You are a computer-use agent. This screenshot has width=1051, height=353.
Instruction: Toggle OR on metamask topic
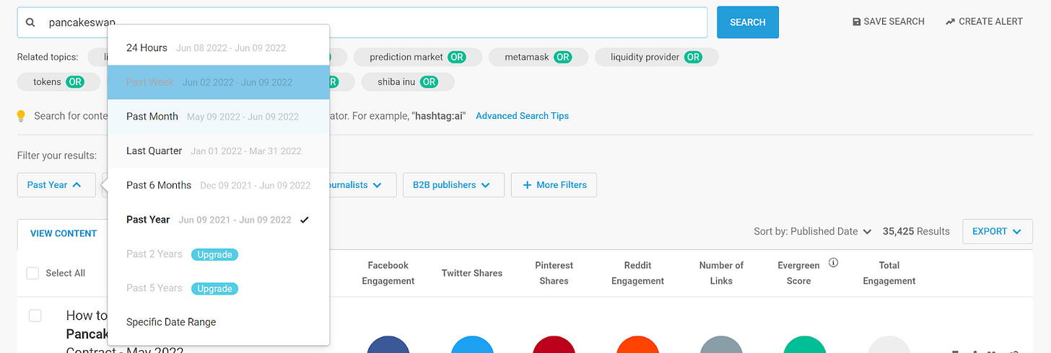(563, 57)
